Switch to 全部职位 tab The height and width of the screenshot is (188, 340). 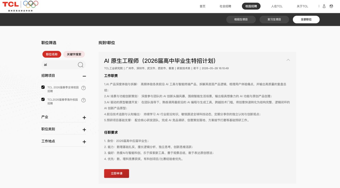[x=306, y=20]
